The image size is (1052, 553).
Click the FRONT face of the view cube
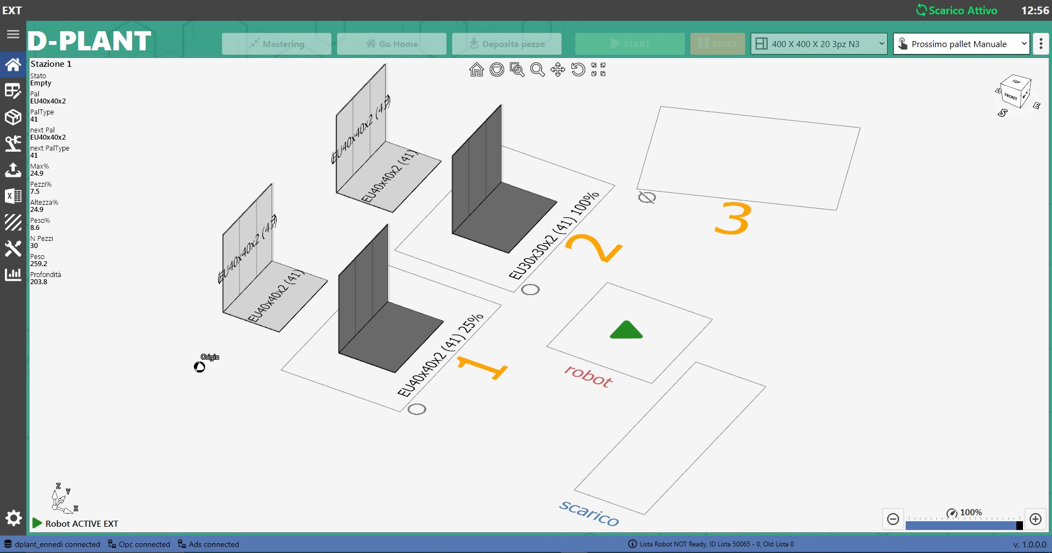[x=1011, y=97]
